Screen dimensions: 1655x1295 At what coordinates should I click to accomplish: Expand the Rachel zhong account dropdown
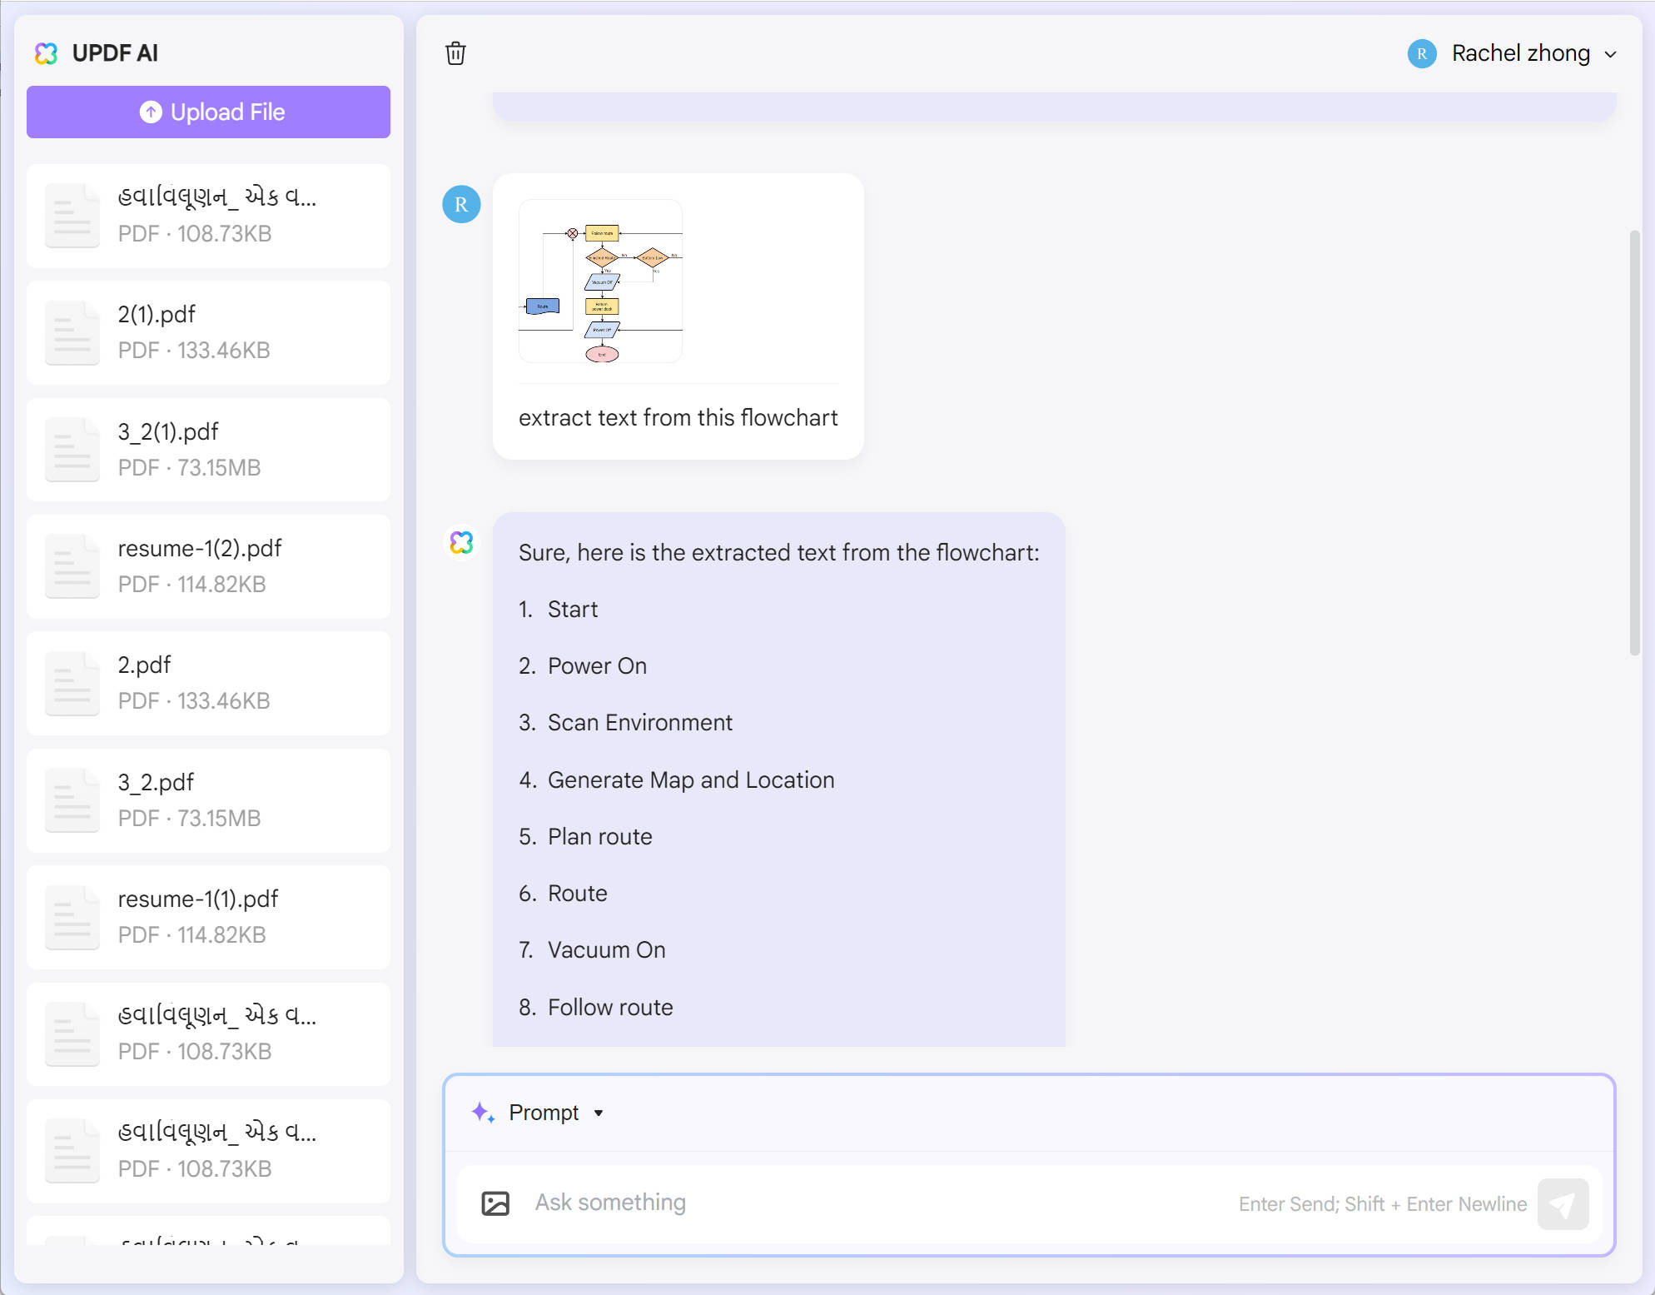click(1611, 54)
